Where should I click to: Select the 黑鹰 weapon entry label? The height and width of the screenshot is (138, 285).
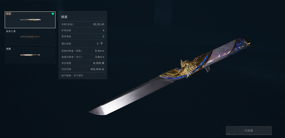tap(8, 49)
